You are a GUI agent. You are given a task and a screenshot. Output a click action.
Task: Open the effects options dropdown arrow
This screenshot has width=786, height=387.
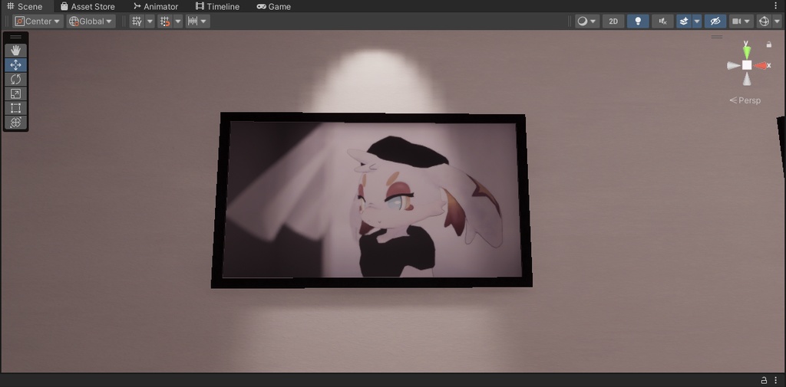(x=697, y=21)
